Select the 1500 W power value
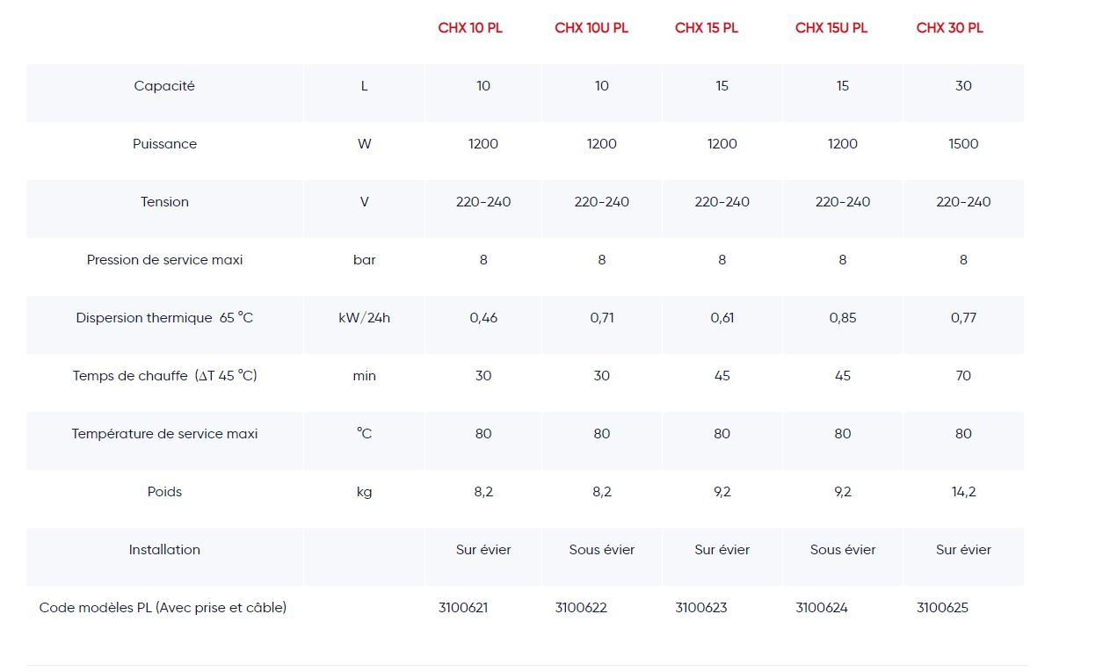The height and width of the screenshot is (672, 1110). coord(963,144)
